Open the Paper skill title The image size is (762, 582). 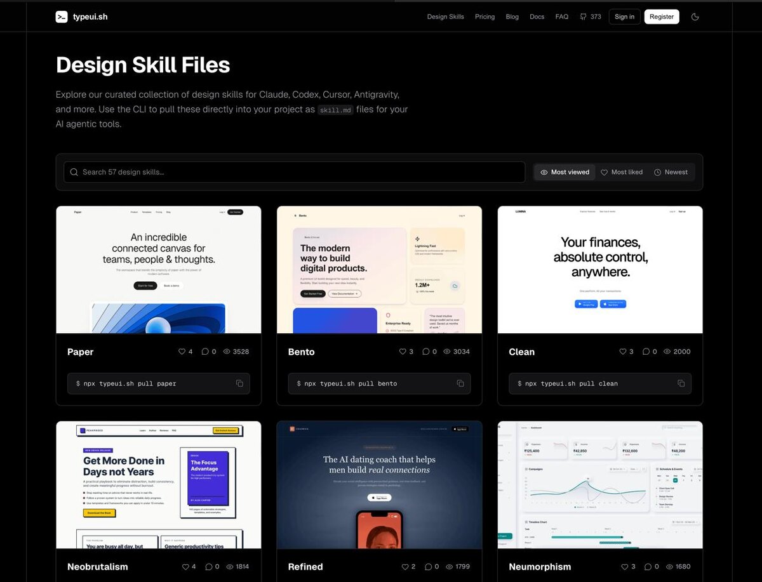coord(80,352)
